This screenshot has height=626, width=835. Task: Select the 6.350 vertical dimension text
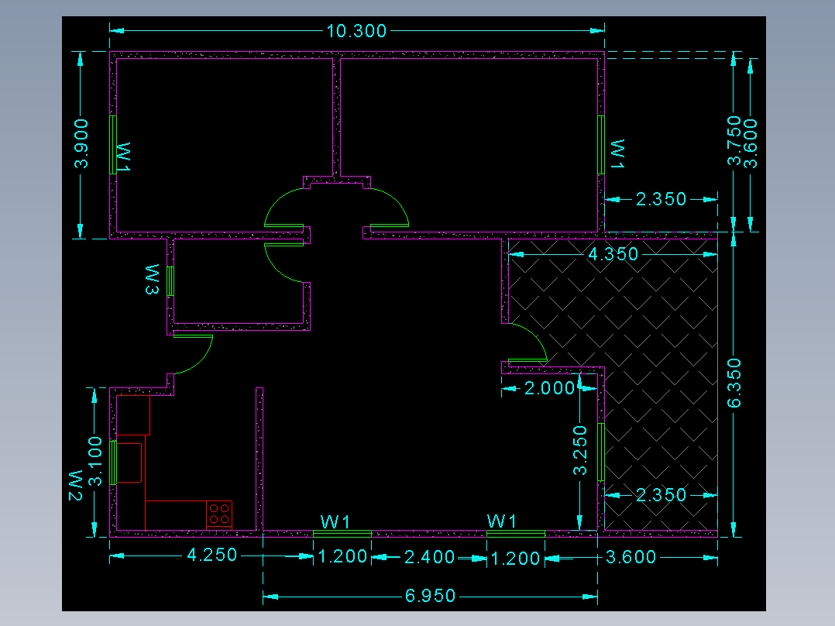click(734, 383)
